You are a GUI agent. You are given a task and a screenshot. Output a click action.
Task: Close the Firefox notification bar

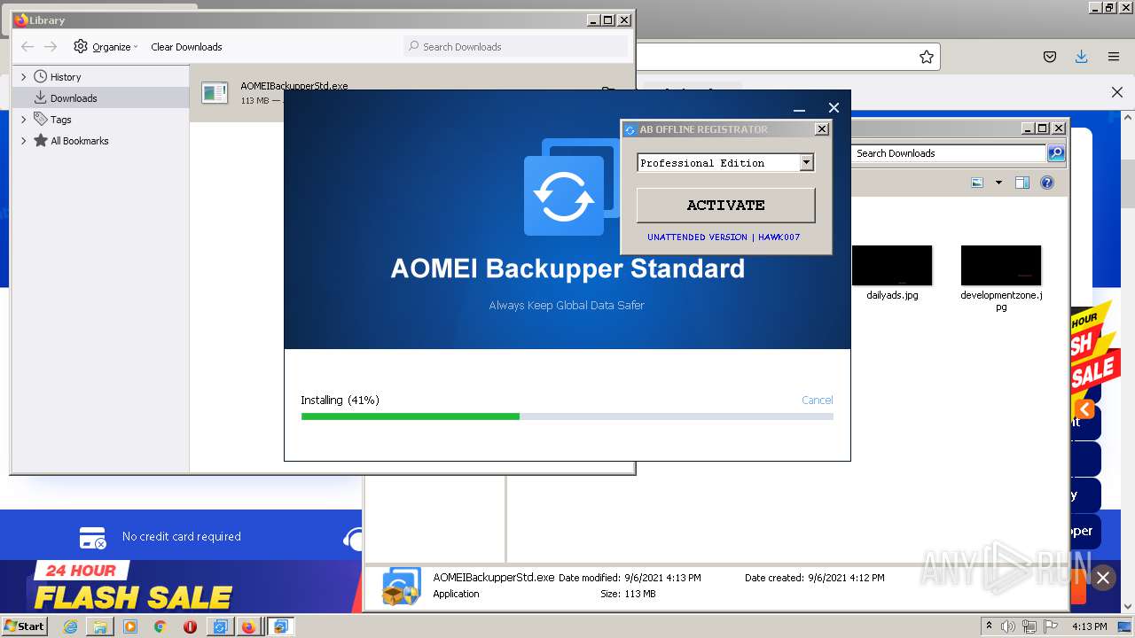(1117, 92)
